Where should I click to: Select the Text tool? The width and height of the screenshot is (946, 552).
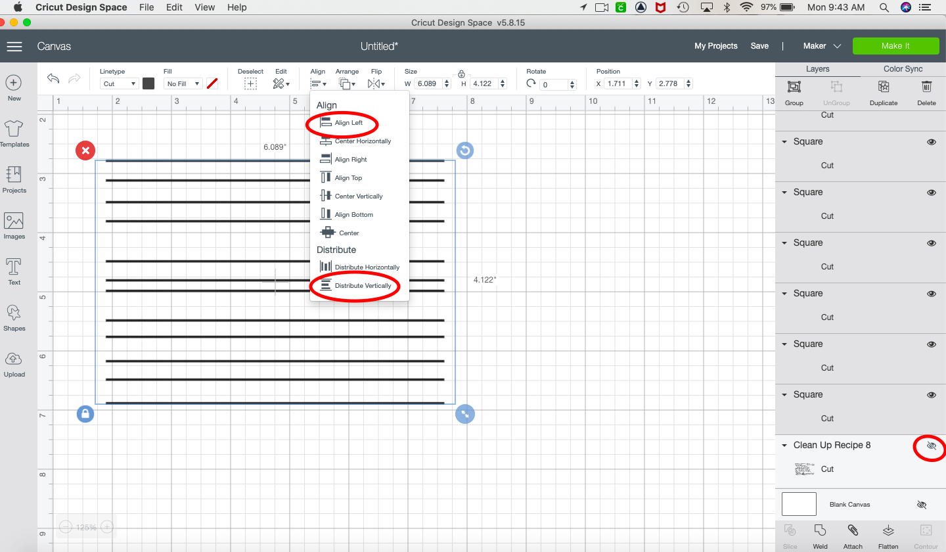point(14,266)
